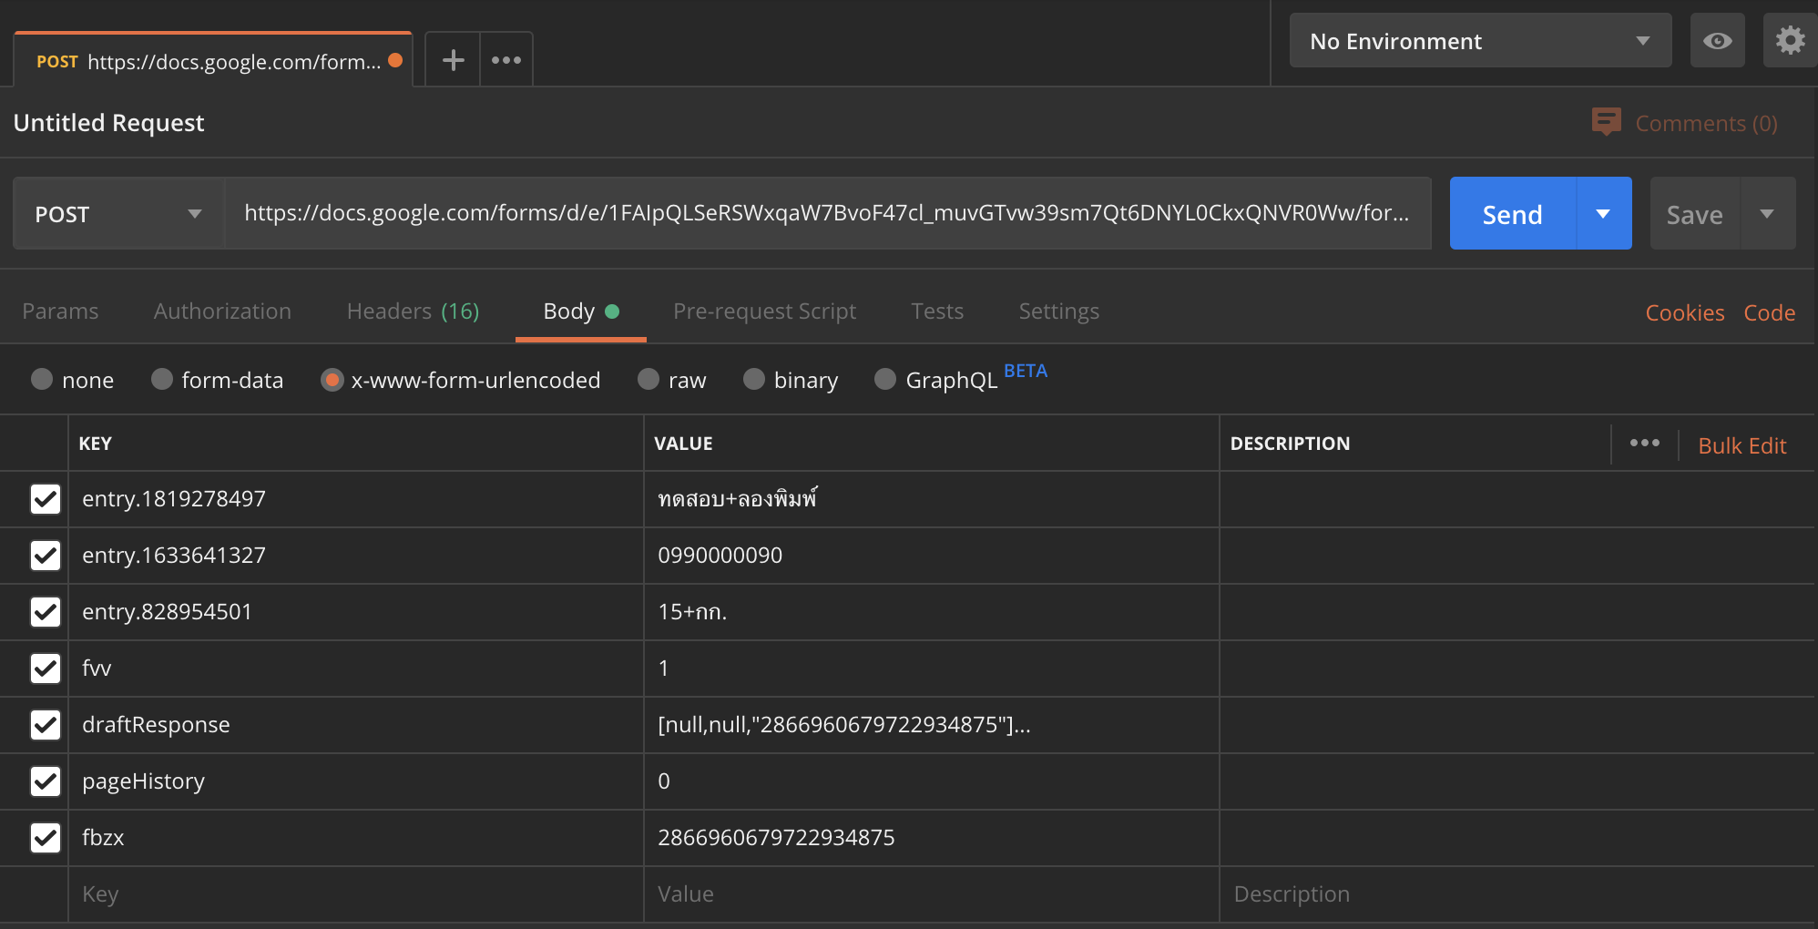Switch to the Headers (16) tab

click(x=413, y=311)
